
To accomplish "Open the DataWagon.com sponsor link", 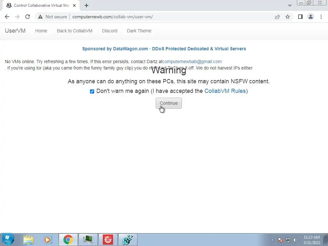I will (164, 49).
